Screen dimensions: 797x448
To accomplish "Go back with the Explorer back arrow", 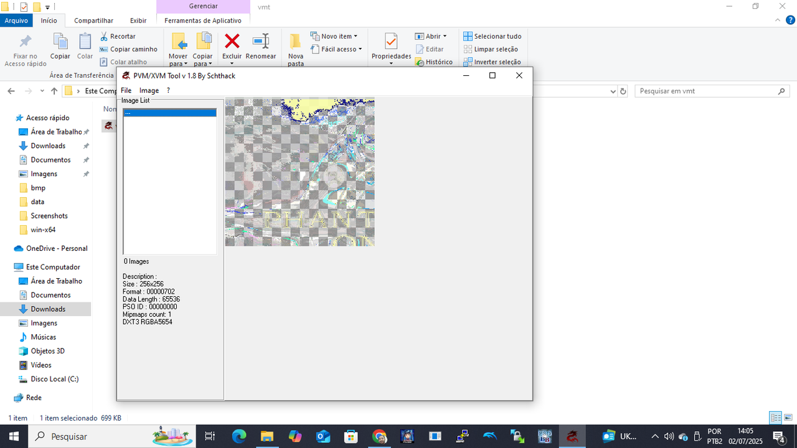I will tap(11, 91).
